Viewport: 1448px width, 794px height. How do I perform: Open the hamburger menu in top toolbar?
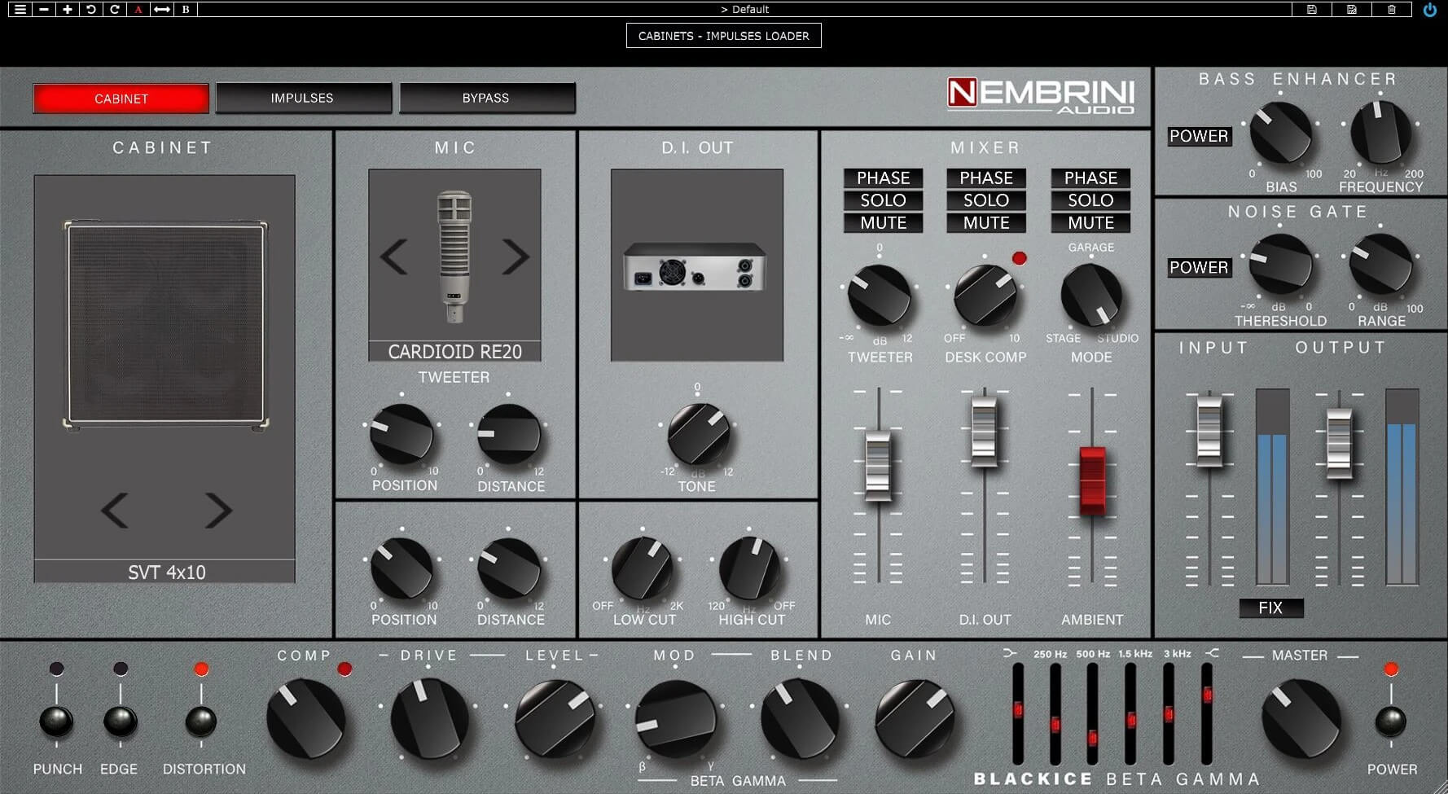pos(20,9)
